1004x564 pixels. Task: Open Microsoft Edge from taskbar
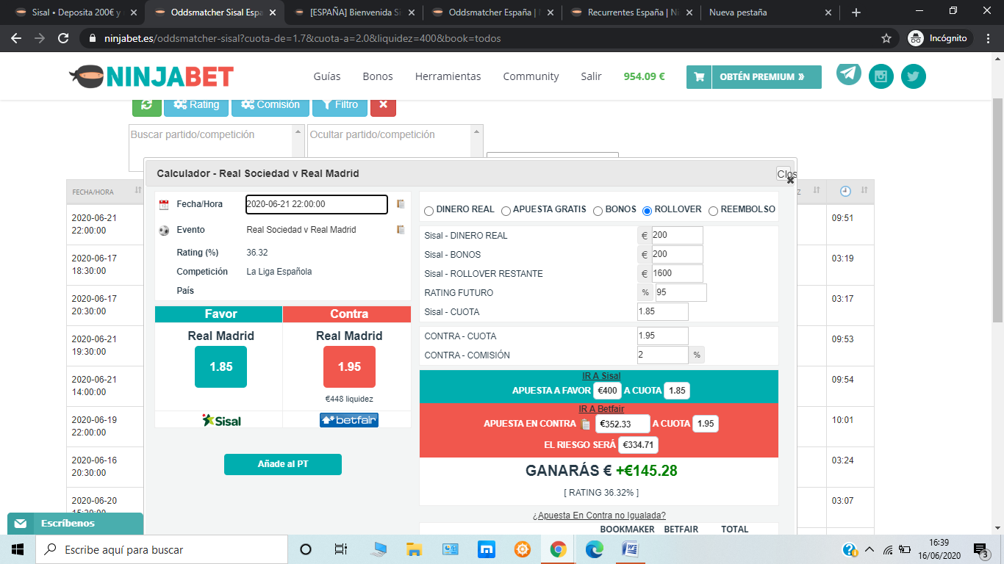[x=594, y=549]
